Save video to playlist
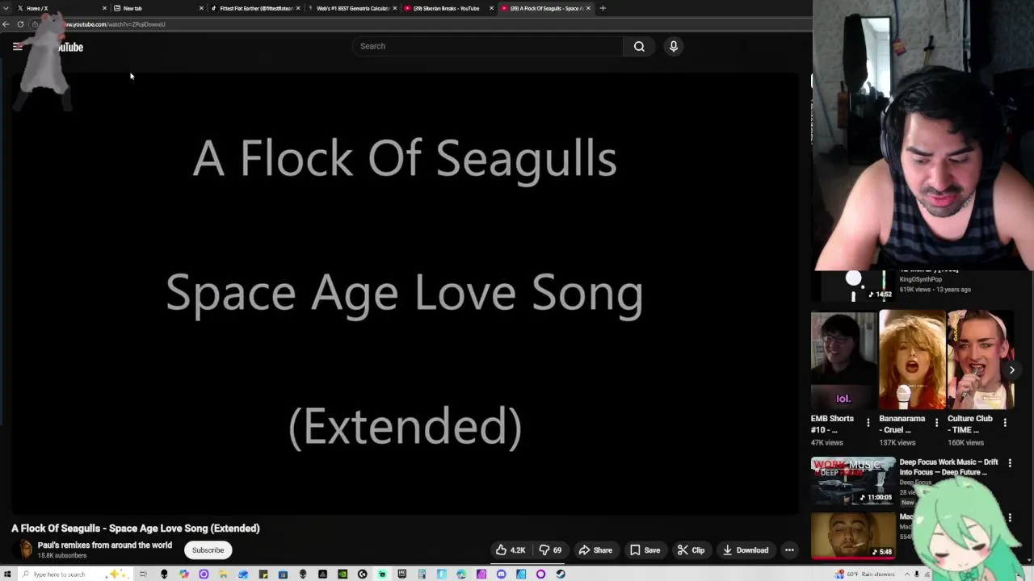This screenshot has height=581, width=1034. pyautogui.click(x=645, y=550)
